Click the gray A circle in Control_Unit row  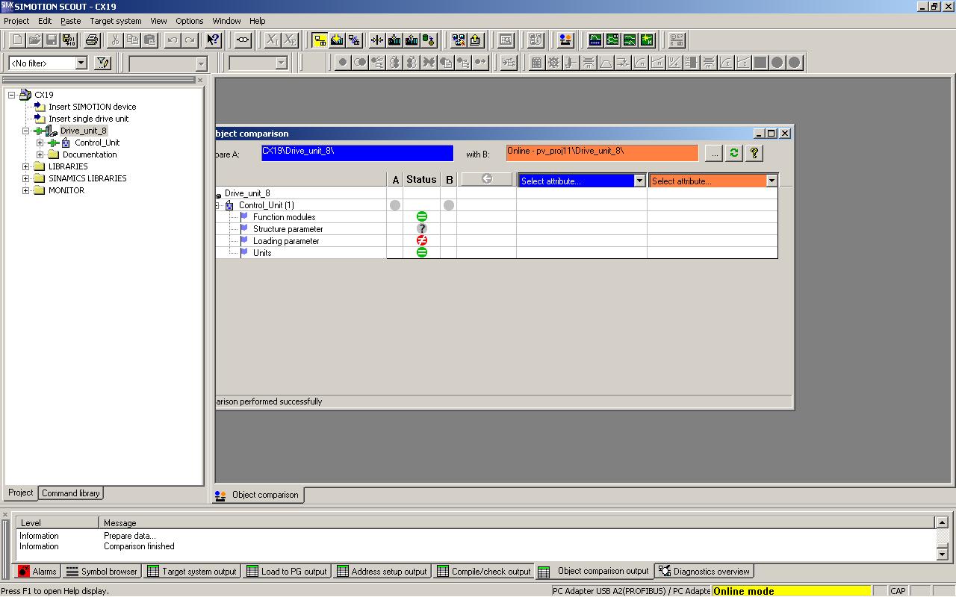point(395,205)
